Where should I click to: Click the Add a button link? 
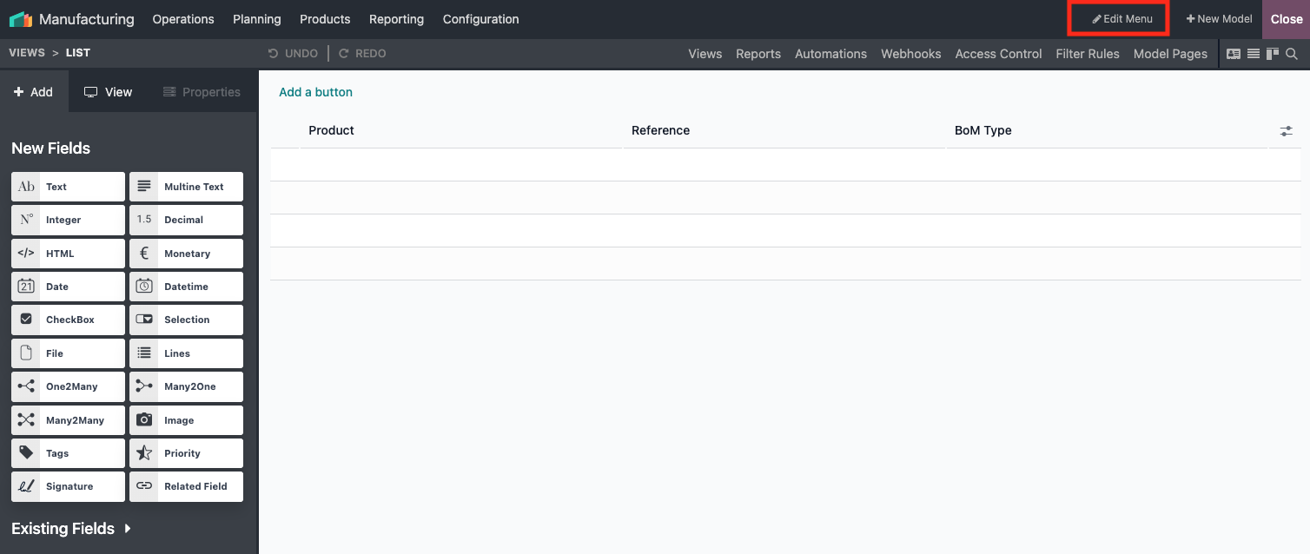pyautogui.click(x=315, y=92)
